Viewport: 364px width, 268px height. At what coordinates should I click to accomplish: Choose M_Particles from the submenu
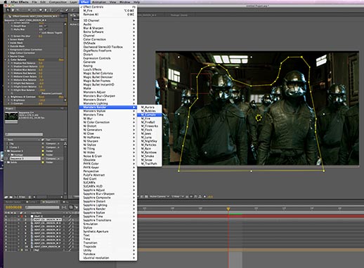pyautogui.click(x=150, y=145)
